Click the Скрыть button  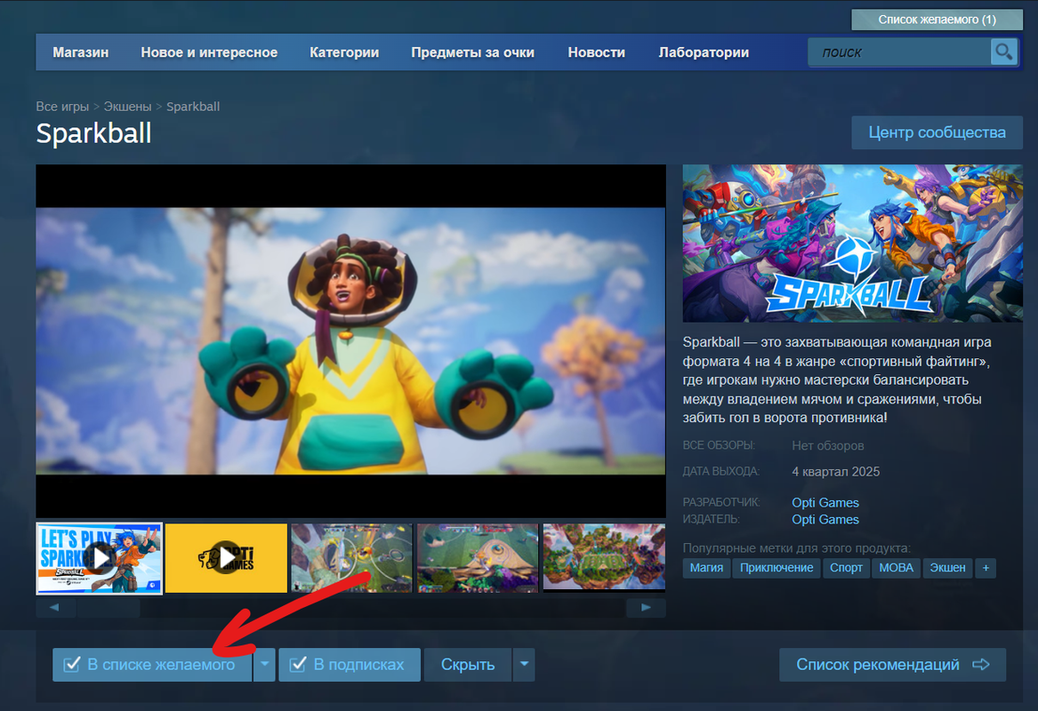coord(467,664)
